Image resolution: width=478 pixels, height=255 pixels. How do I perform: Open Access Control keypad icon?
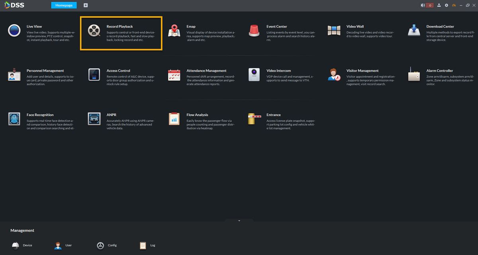94,74
